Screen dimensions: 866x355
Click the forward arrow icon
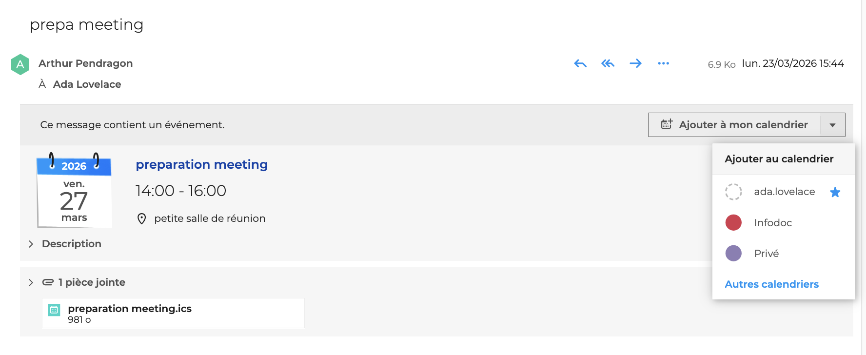[x=635, y=63]
